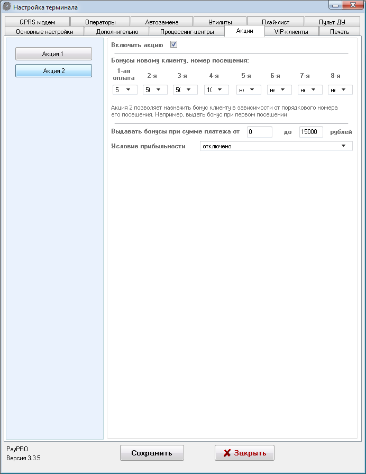366x474 pixels.
Task: Select the 'Акция 1' button
Action: [53, 54]
